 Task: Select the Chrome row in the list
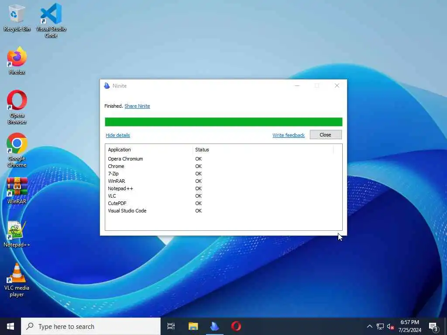pos(223,166)
